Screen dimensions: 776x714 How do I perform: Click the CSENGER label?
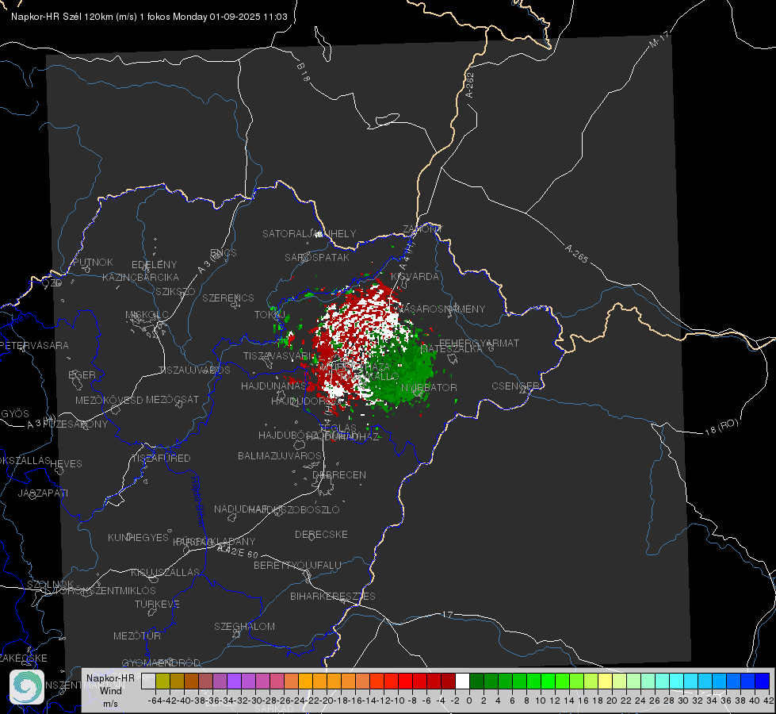pos(516,386)
